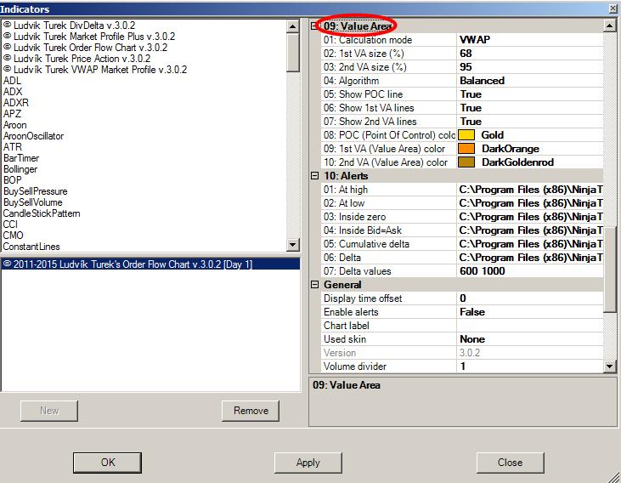Click the empty Chart label field
The image size is (621, 483).
tap(530, 326)
